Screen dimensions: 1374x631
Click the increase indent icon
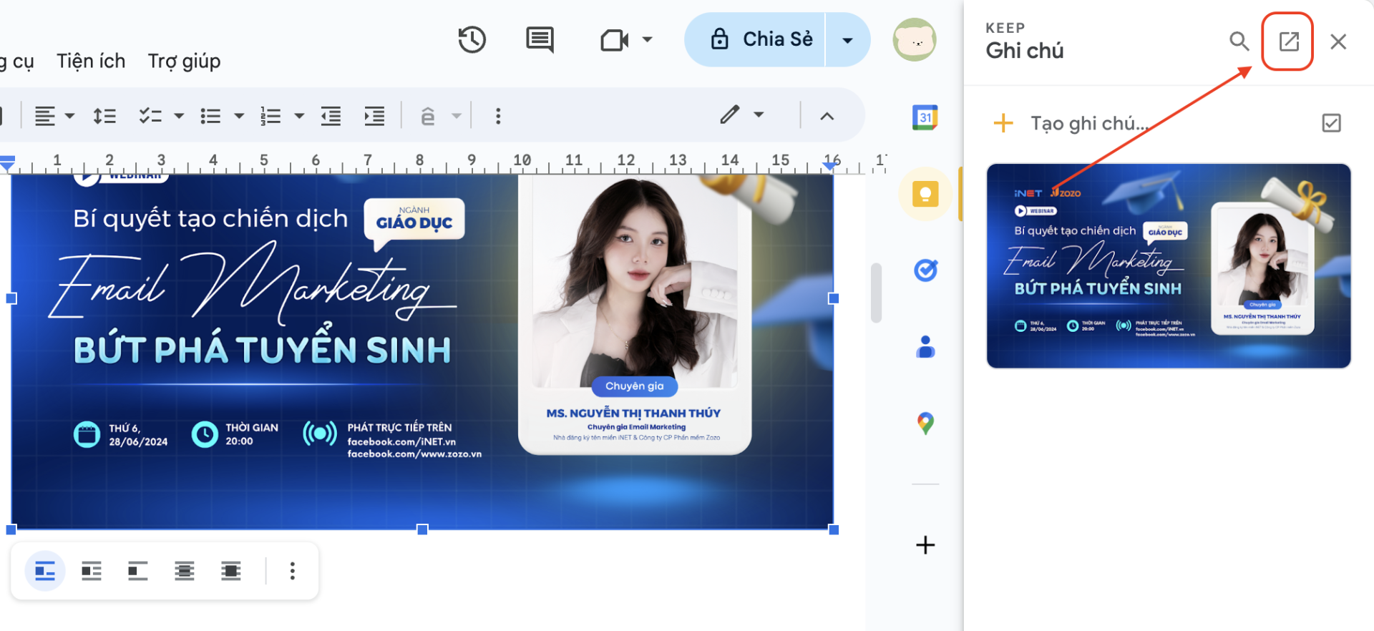pos(374,116)
